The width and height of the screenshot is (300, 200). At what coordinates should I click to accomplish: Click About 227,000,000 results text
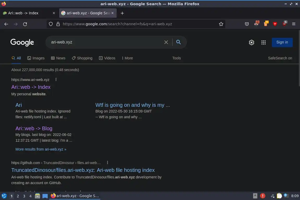45,70
